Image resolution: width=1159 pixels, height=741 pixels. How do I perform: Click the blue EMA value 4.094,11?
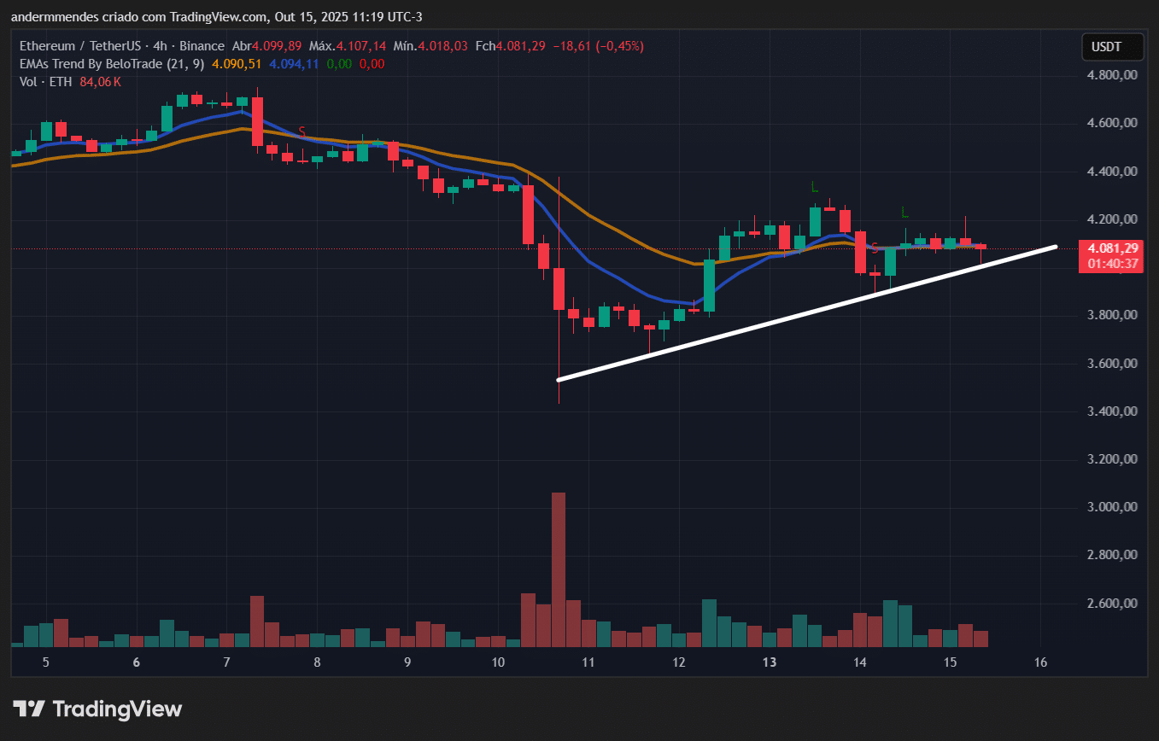[294, 64]
